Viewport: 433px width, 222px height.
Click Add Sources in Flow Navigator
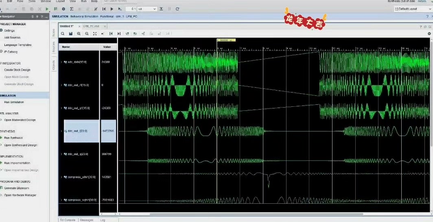(x=12, y=37)
